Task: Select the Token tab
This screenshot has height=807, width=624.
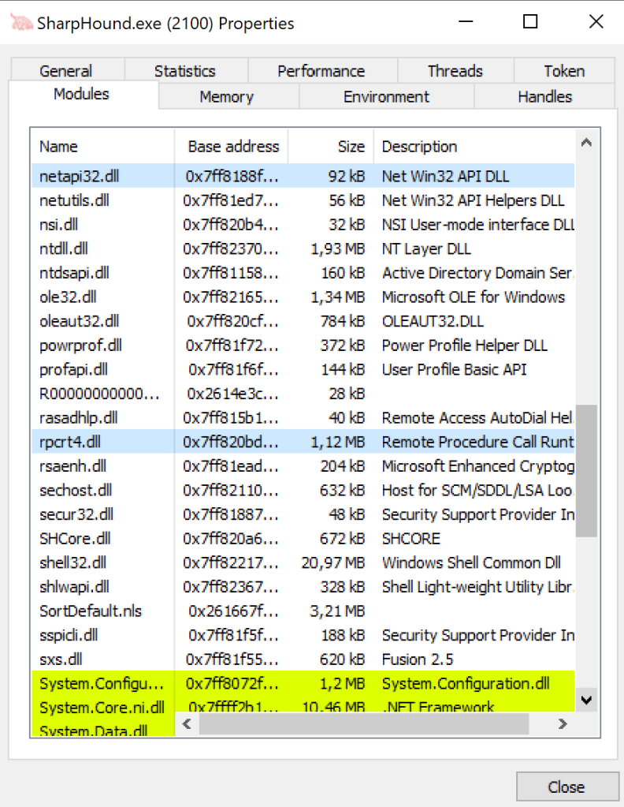Action: coord(564,71)
